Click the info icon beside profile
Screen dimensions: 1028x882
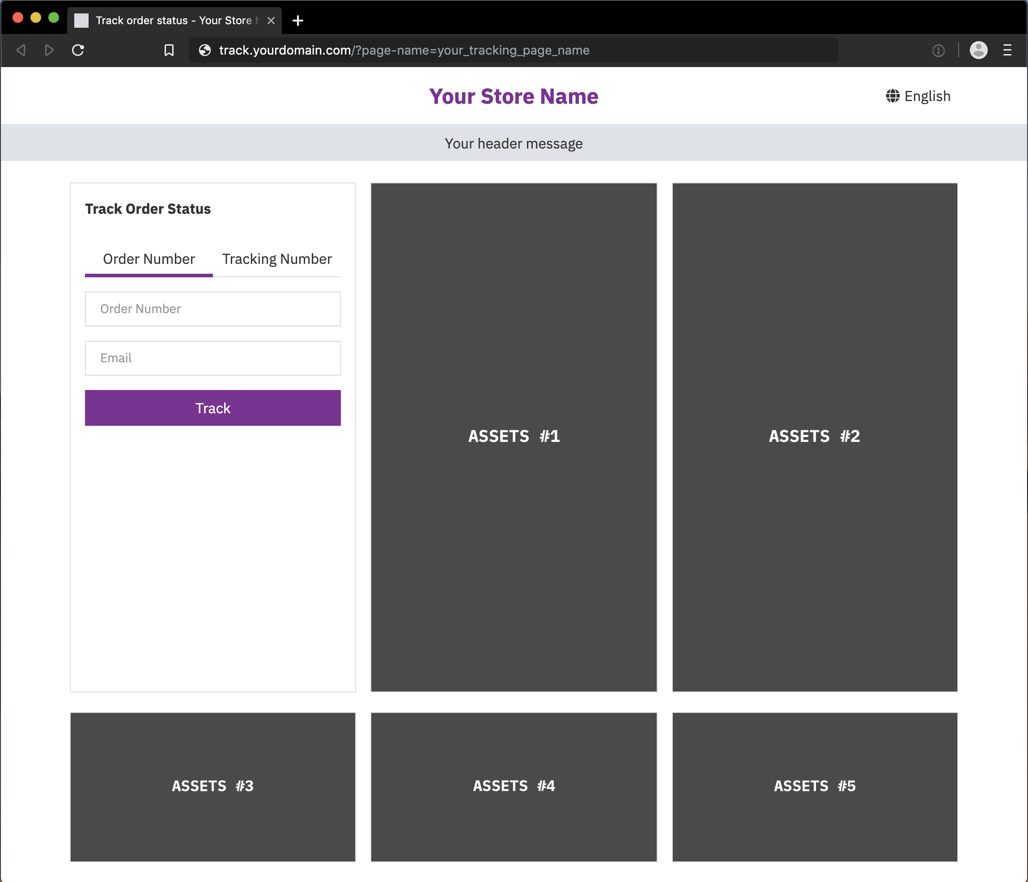coord(938,50)
